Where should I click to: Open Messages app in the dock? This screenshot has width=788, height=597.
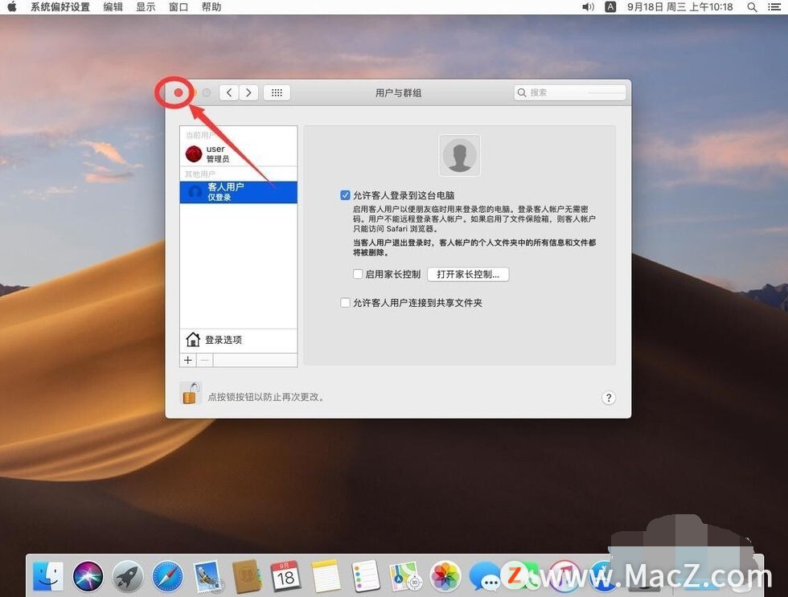coord(484,576)
